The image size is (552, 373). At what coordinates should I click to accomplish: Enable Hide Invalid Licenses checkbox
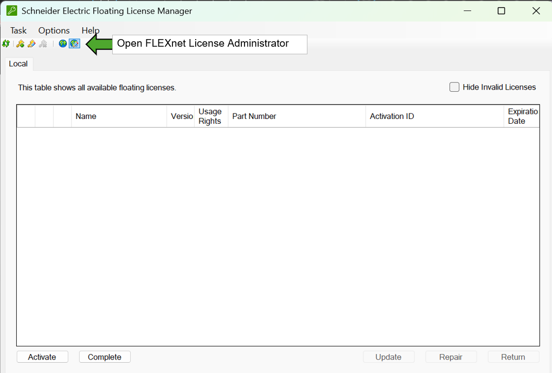(454, 87)
